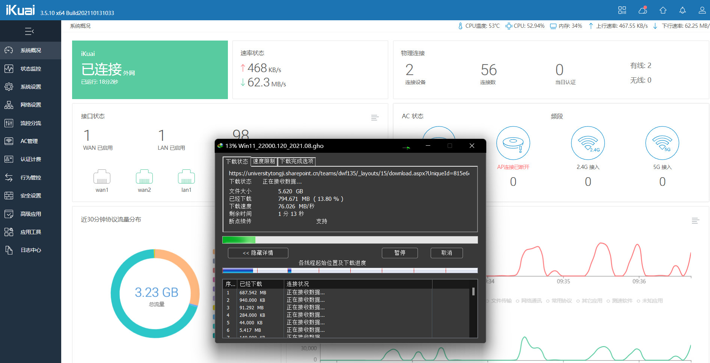
Task: Click the 5G 接入 wifi icon
Action: (x=662, y=143)
